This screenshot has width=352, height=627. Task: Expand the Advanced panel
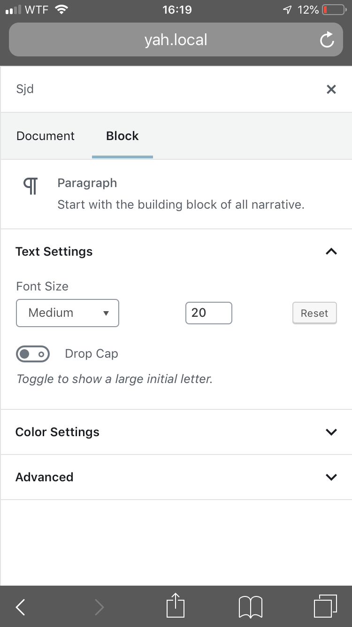point(331,477)
